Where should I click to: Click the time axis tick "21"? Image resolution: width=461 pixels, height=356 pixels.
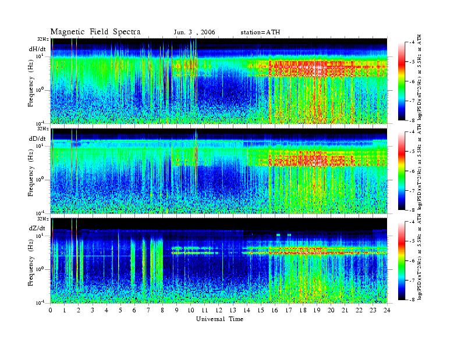point(345,310)
